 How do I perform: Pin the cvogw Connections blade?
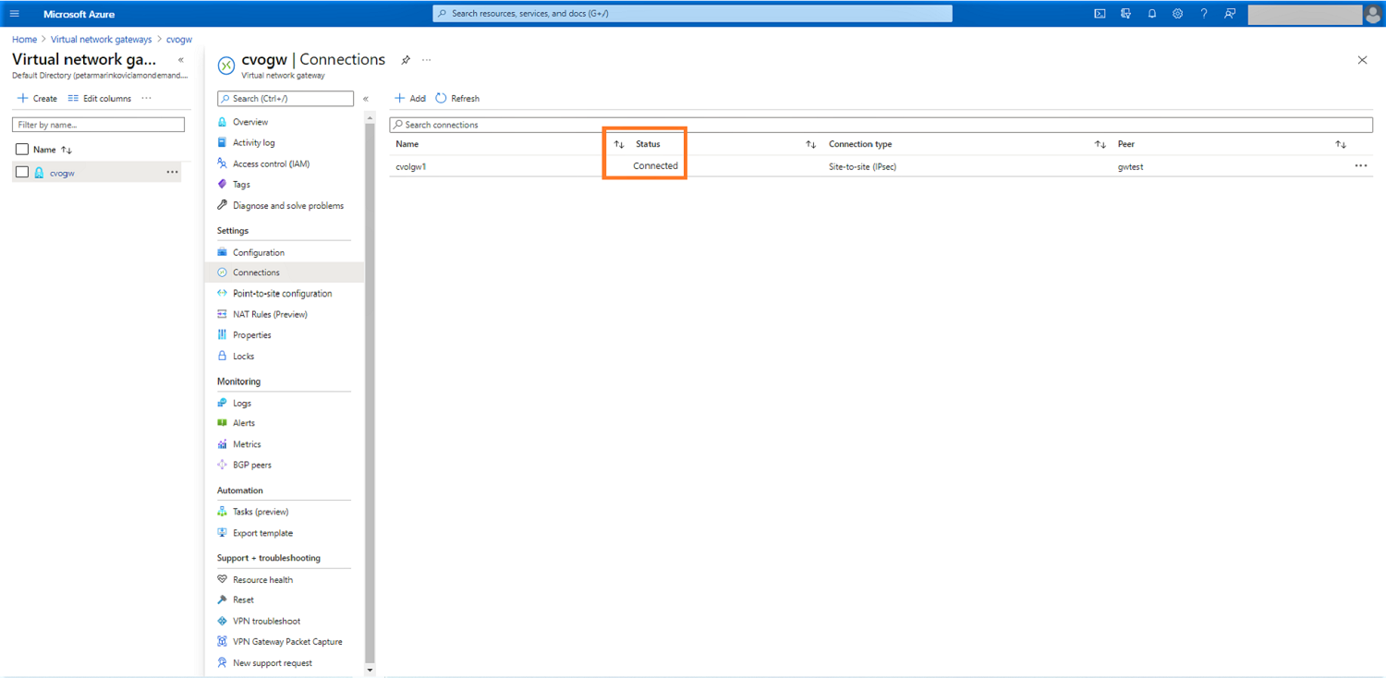(x=406, y=60)
